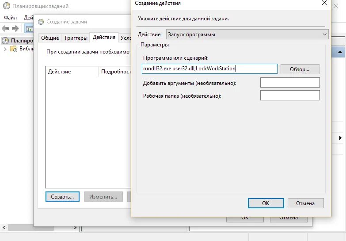This screenshot has height=241, width=346.
Task: Click Отмена in Создание действия dialog
Action: pos(306,203)
